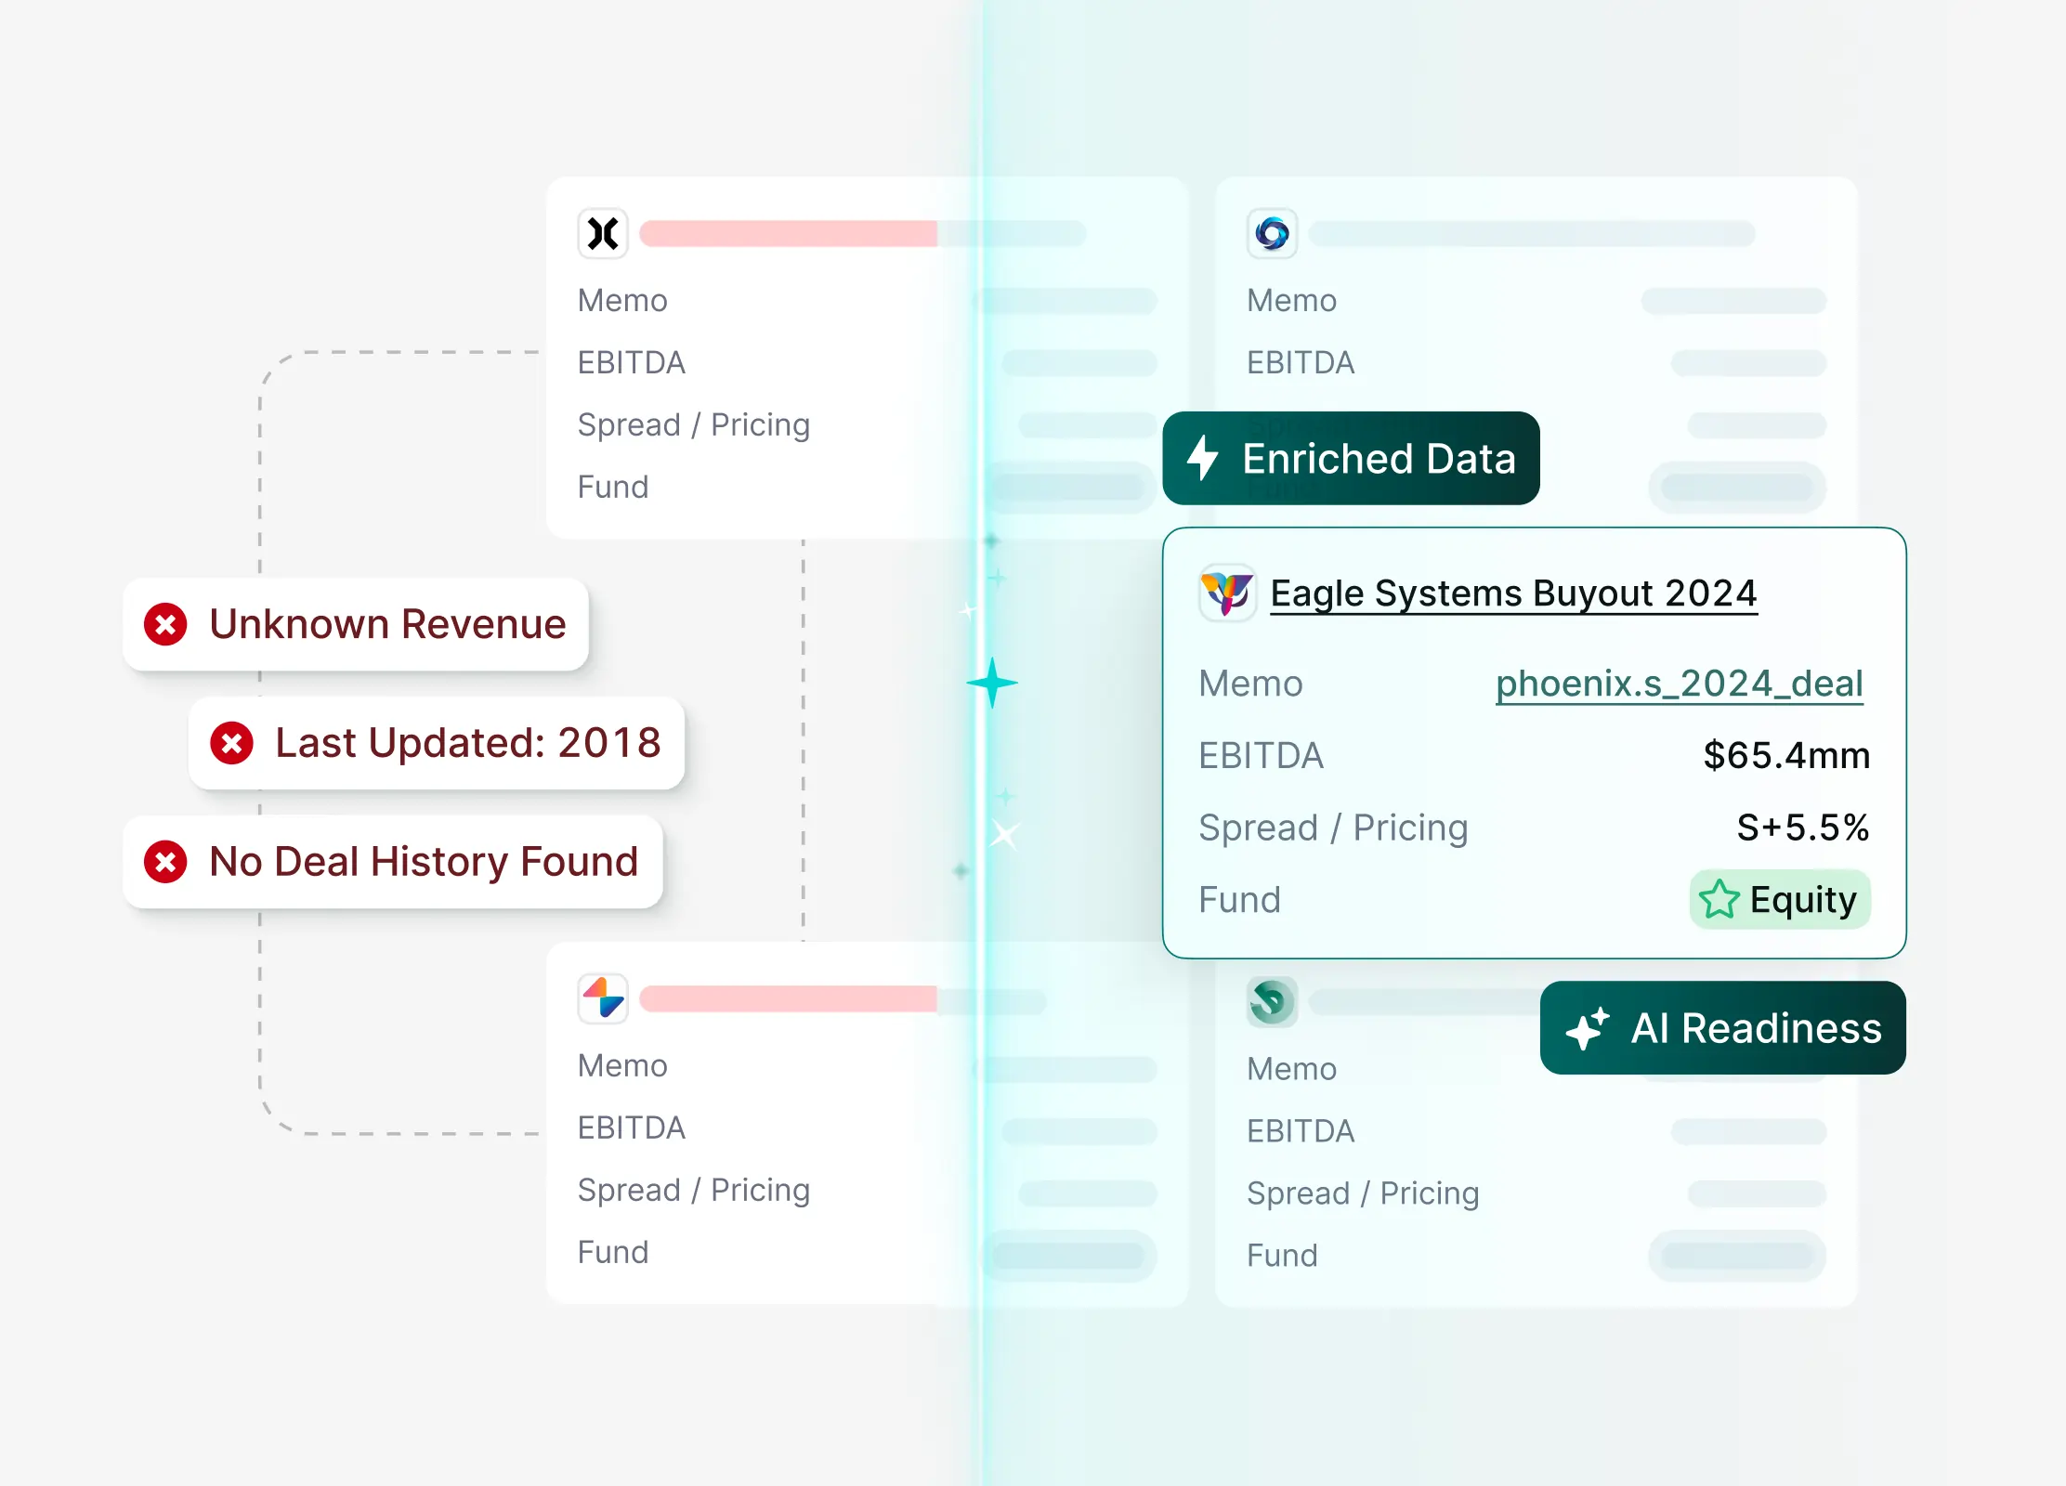
Task: Select the No Deal History Found warning chip
Action: coord(393,862)
